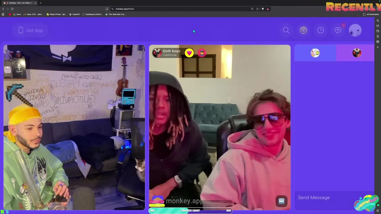The width and height of the screenshot is (381, 214).
Task: Click the share icon in address bar
Action: click(257, 9)
